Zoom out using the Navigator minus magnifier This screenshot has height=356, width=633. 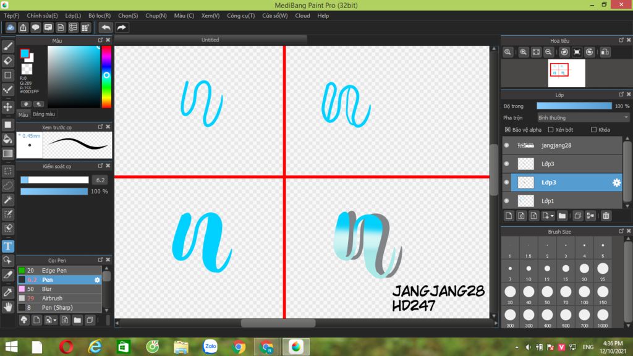coord(548,52)
